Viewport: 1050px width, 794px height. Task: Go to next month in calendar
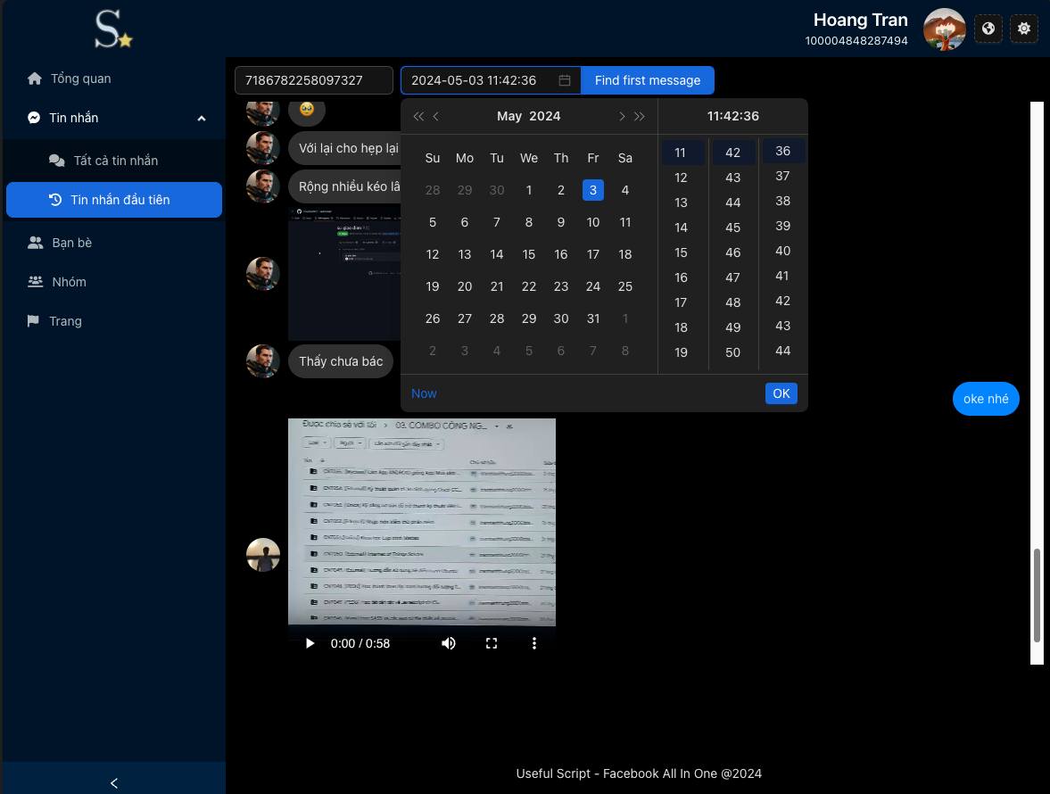pyautogui.click(x=622, y=117)
